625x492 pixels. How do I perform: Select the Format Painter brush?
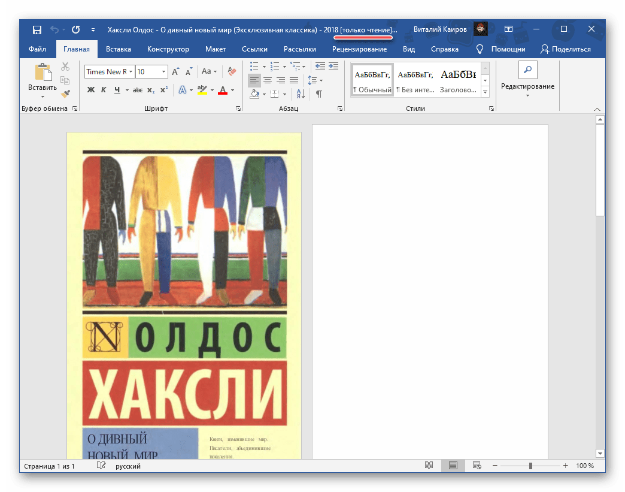click(65, 93)
